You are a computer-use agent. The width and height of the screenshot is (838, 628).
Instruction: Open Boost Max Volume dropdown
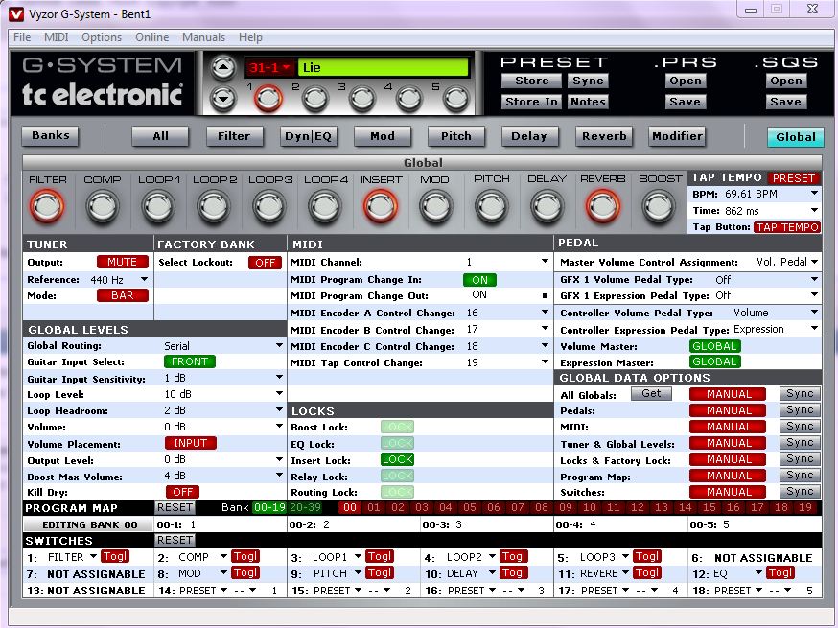(279, 475)
